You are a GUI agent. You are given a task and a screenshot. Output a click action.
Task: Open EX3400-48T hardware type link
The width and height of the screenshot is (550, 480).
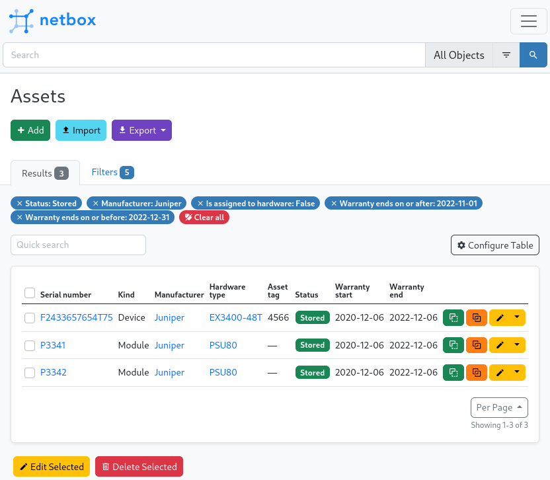[236, 317]
